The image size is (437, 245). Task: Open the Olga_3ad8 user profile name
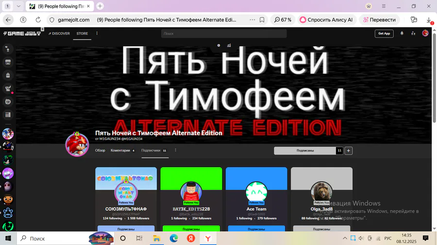(321, 209)
